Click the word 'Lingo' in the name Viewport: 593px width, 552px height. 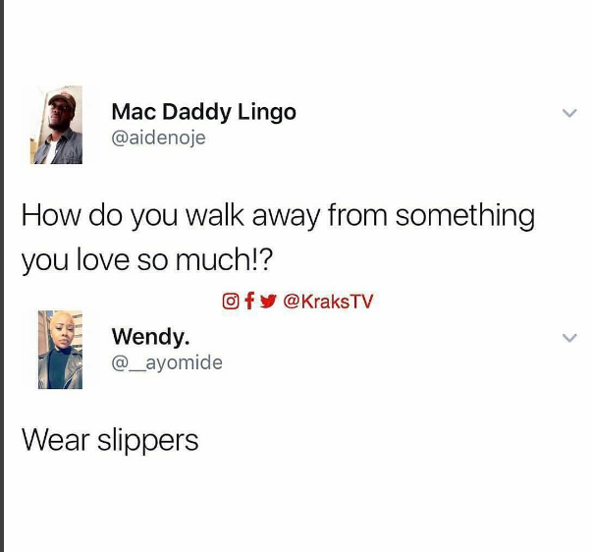pyautogui.click(x=267, y=112)
